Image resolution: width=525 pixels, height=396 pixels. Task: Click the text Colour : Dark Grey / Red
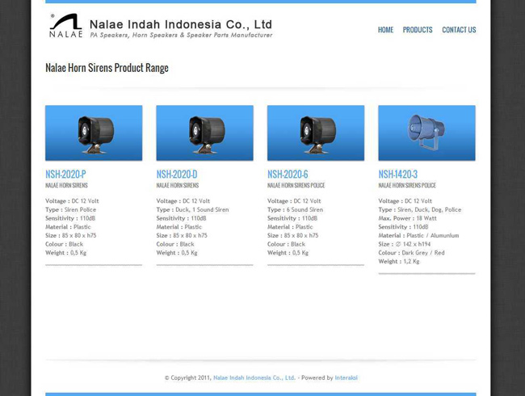[x=411, y=253]
